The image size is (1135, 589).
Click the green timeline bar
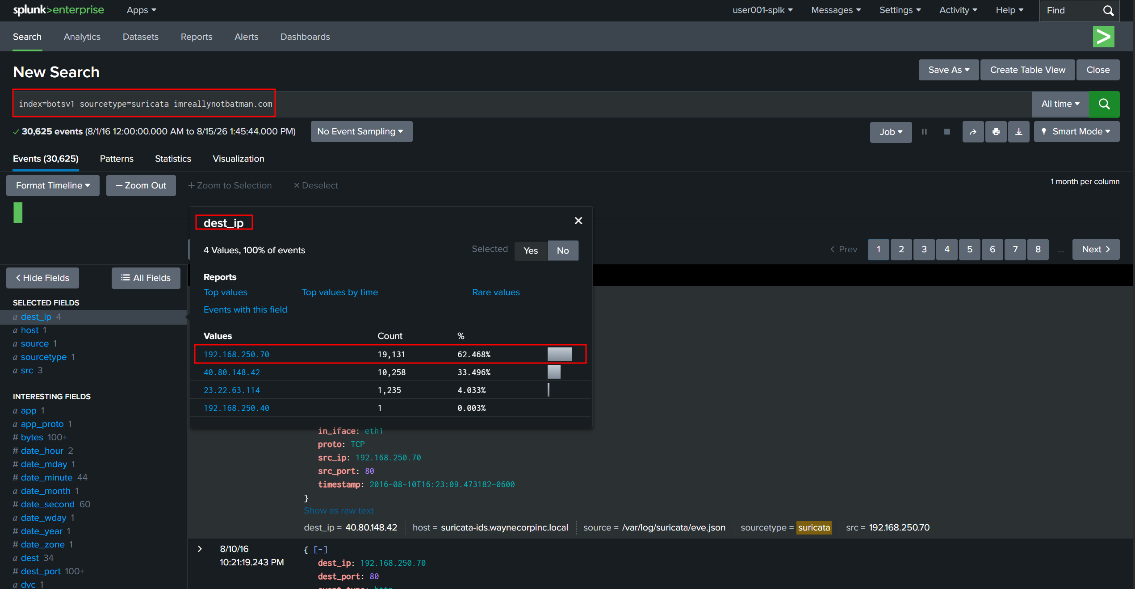click(18, 213)
